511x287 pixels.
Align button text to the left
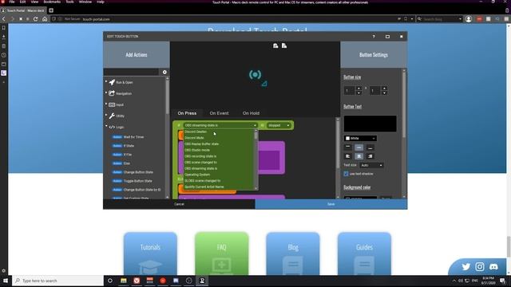click(348, 156)
